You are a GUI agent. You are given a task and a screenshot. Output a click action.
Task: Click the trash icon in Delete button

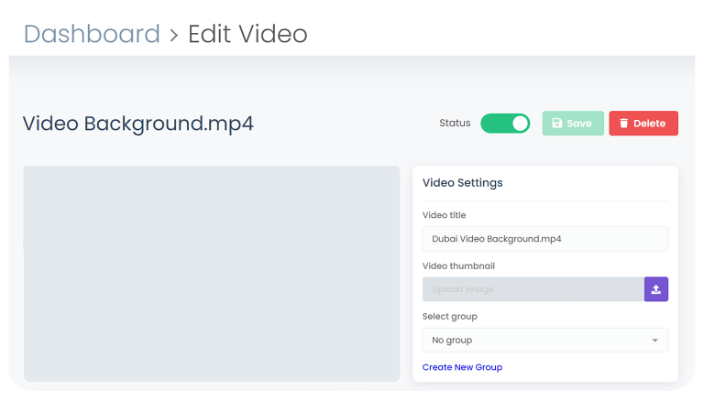(624, 124)
